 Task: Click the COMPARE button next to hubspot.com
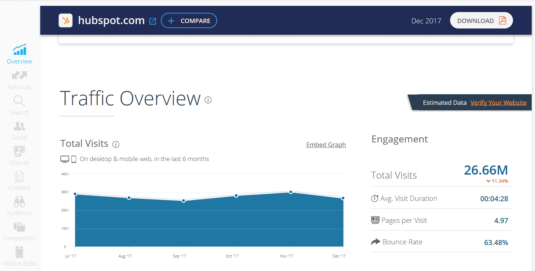pos(189,20)
